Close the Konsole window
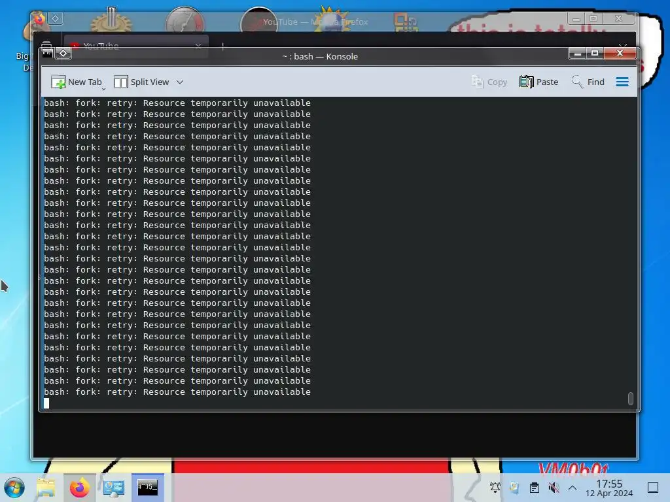The width and height of the screenshot is (670, 502). (620, 53)
